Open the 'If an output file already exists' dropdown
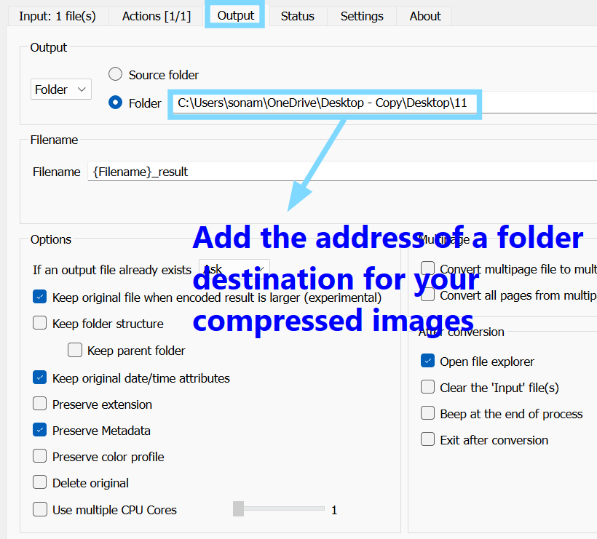Image resolution: width=597 pixels, height=539 pixels. [x=234, y=269]
